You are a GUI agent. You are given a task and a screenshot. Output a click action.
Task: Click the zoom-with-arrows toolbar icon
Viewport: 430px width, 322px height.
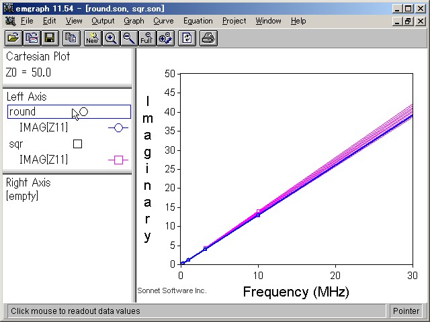(x=165, y=38)
